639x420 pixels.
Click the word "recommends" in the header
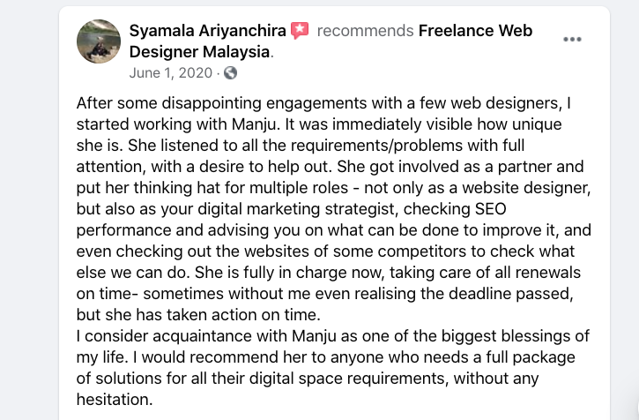(x=365, y=31)
